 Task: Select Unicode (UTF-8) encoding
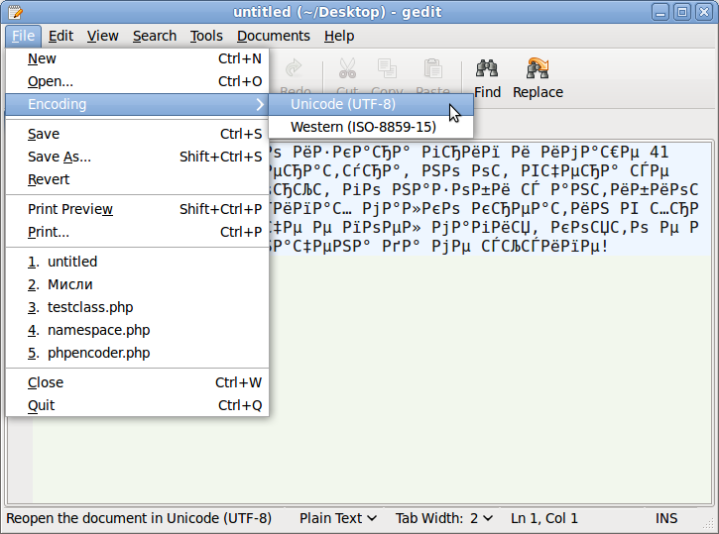point(371,104)
